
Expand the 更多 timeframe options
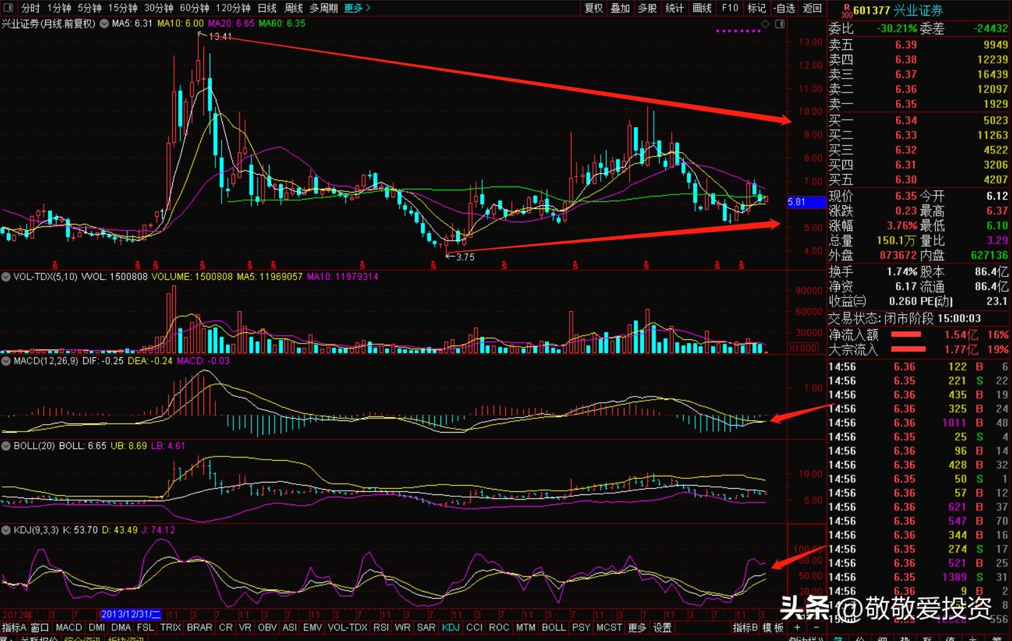point(358,8)
